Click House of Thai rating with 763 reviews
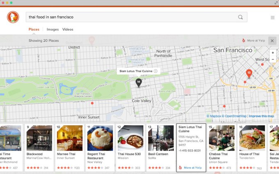Viewport: 279px width, 174px height. (x=251, y=168)
